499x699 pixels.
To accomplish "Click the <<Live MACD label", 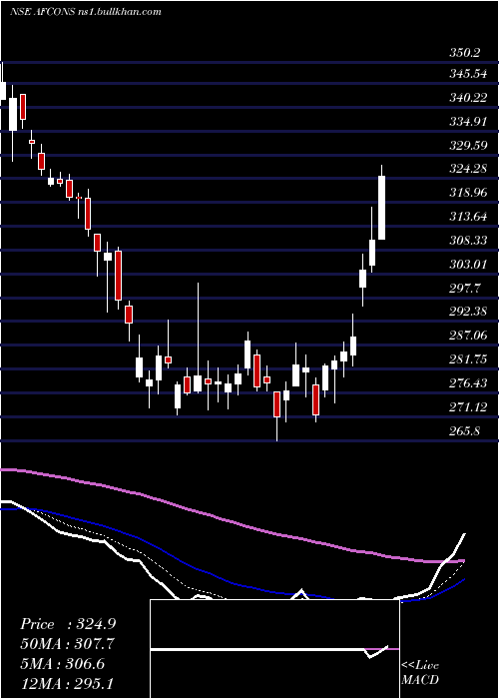I will [420, 672].
